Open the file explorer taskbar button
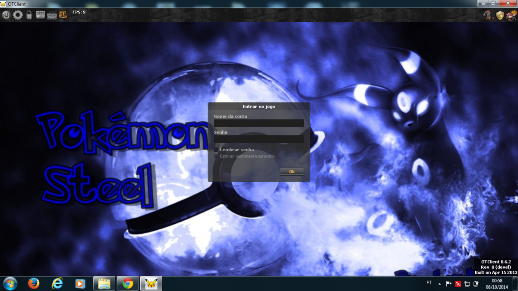Screen dimensions: 518x291 [x=104, y=283]
